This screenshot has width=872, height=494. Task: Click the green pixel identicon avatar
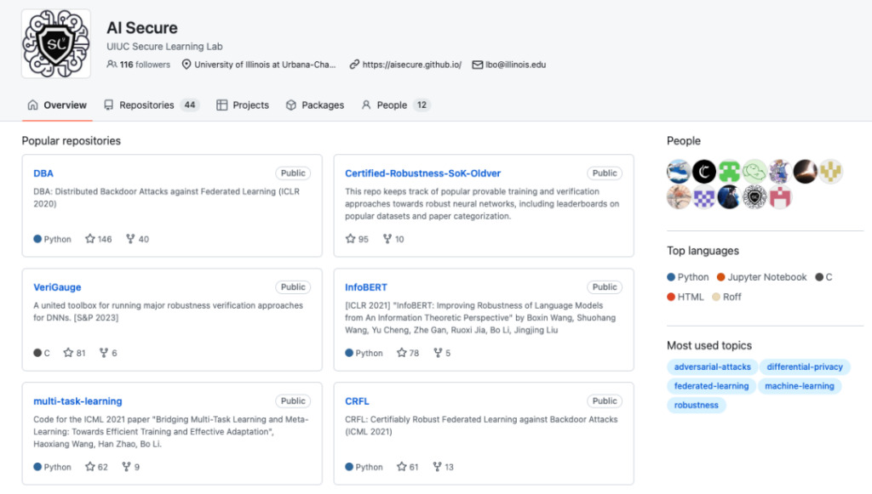point(729,172)
